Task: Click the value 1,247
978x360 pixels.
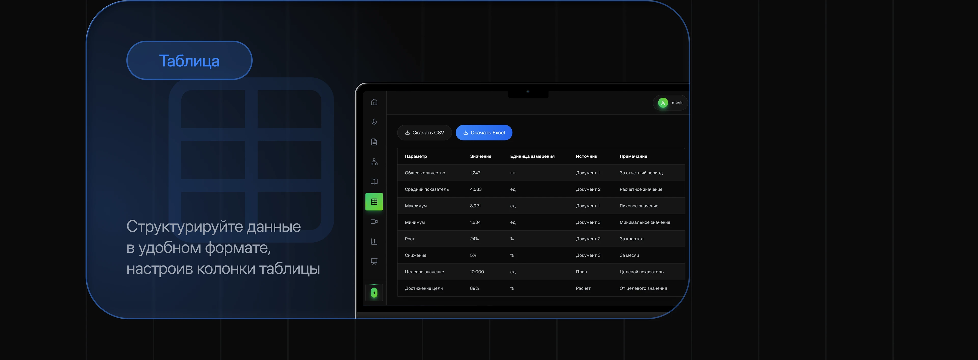Action: click(475, 173)
